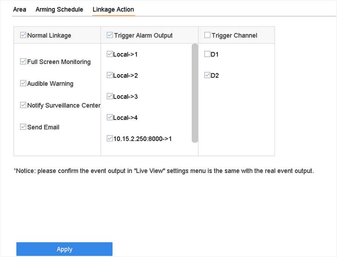Viewport: 337px width, 257px height.
Task: Disable Full Screen Monitoring
Action: tap(24, 62)
